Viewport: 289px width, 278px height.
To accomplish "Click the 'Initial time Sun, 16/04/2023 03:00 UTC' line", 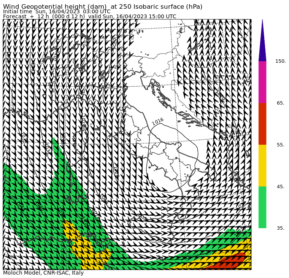I will tap(57, 12).
